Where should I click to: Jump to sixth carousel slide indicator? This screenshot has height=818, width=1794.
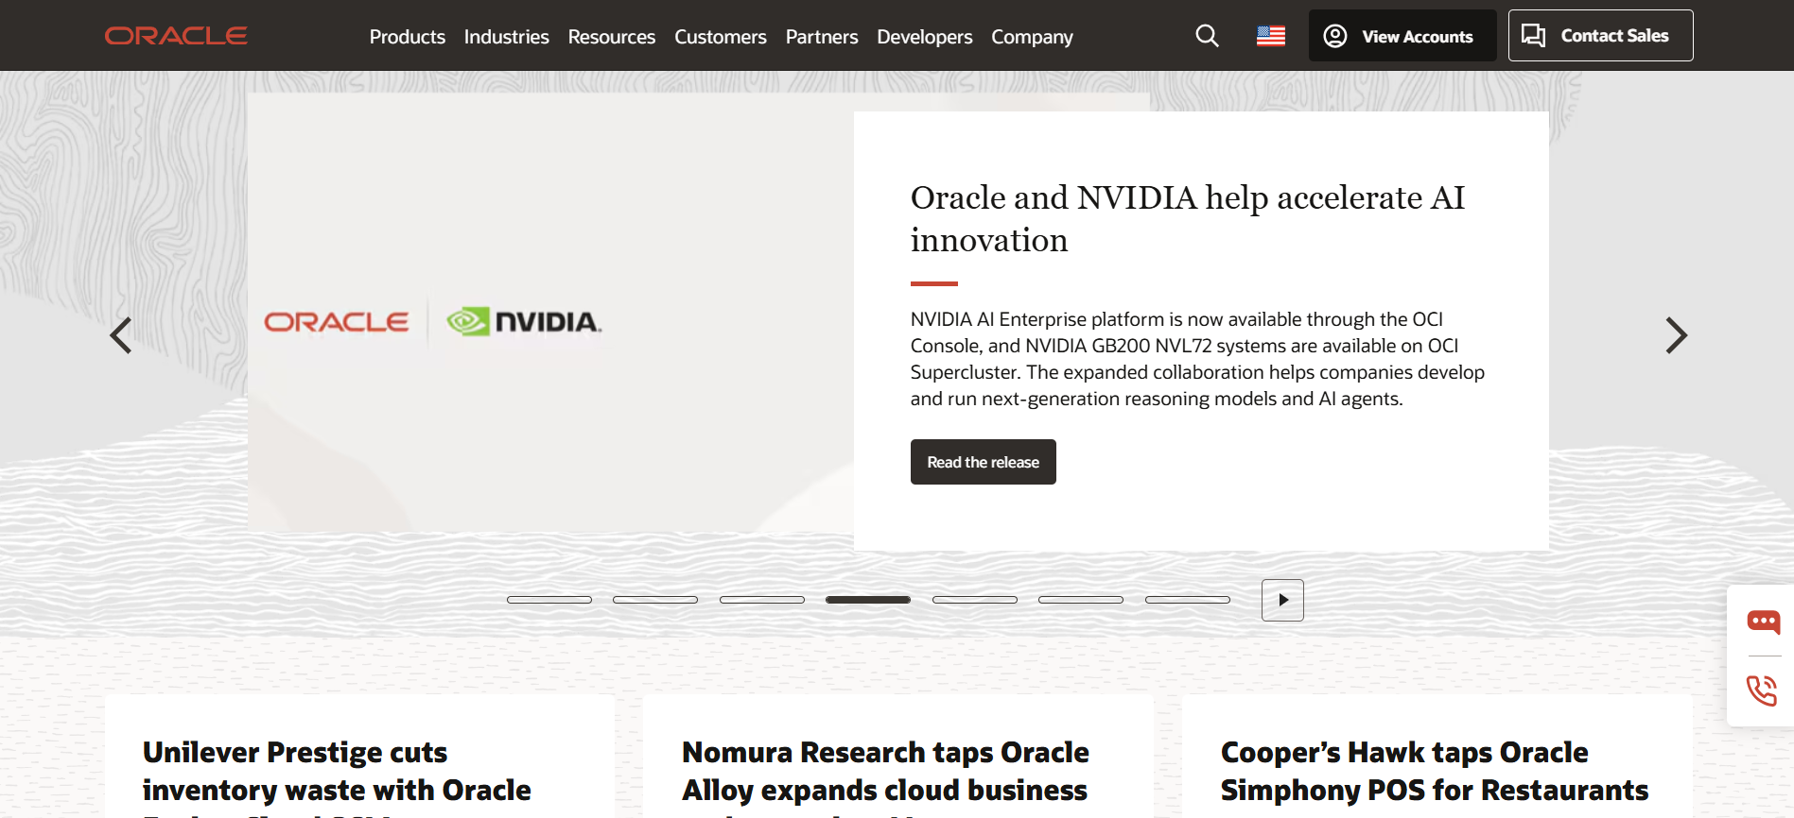pyautogui.click(x=1081, y=600)
